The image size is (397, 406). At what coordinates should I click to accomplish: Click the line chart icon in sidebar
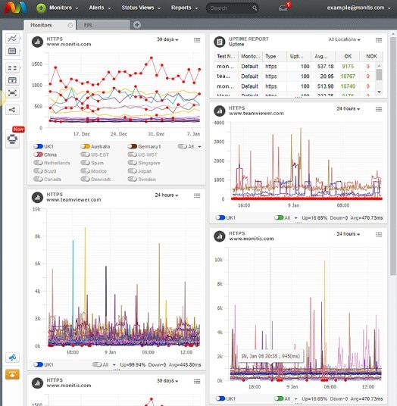pos(12,39)
